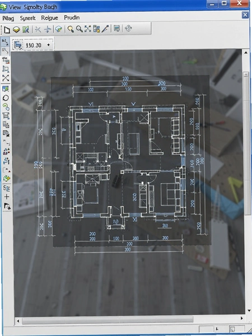The image size is (252, 336).
Task: Click the yellow magnifier zoom in icon
Action: pyautogui.click(x=71, y=29)
